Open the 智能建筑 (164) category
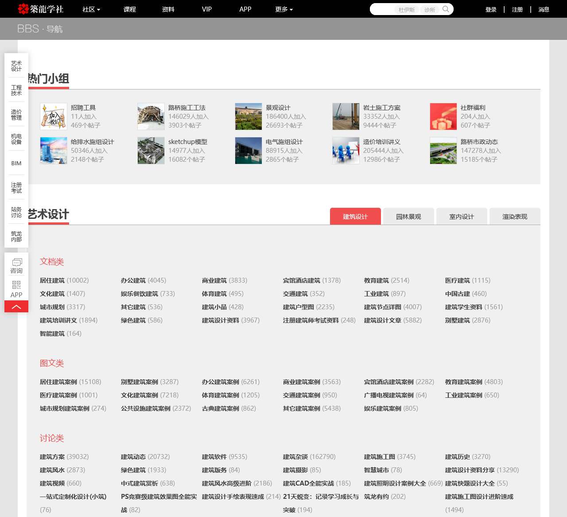Screen dimensions: 567x517 click(61, 334)
